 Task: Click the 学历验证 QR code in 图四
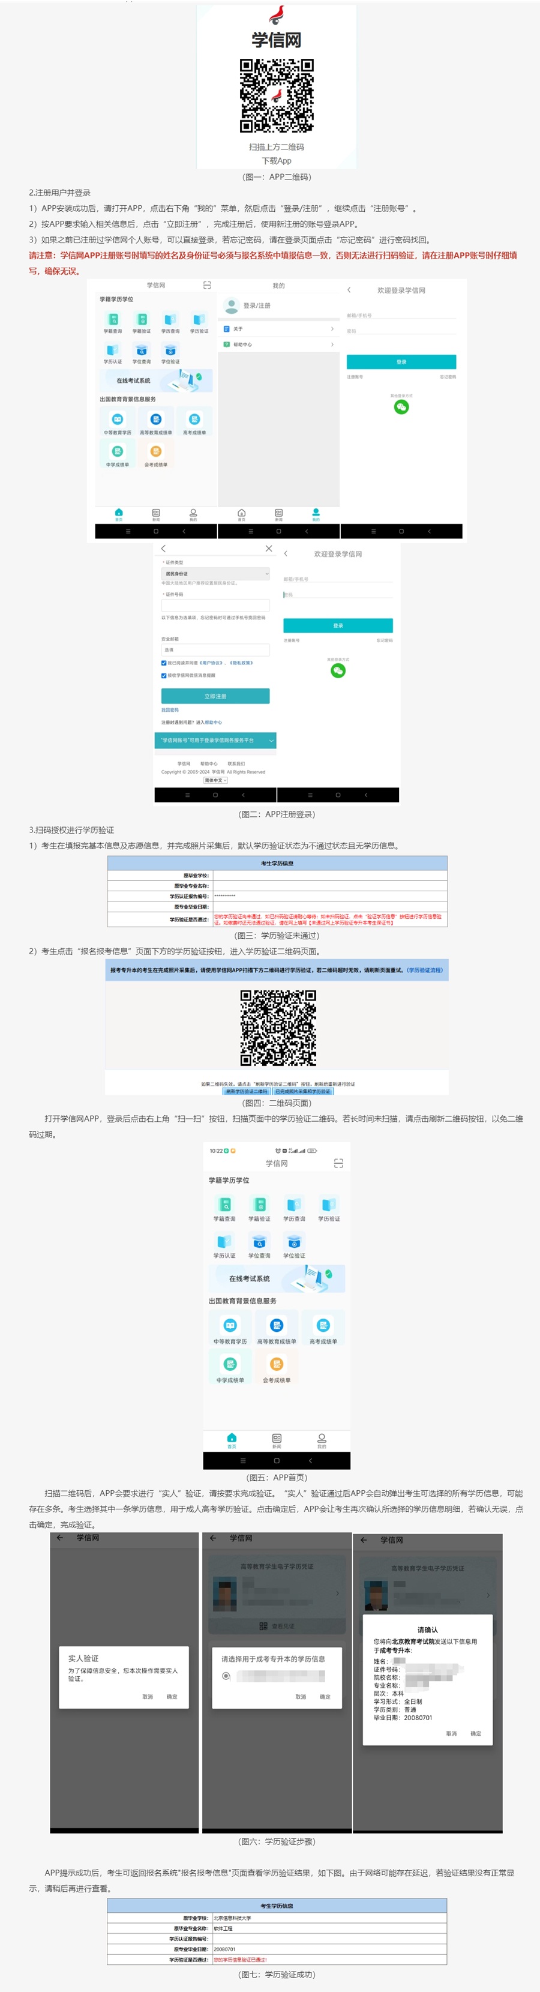pyautogui.click(x=278, y=1029)
